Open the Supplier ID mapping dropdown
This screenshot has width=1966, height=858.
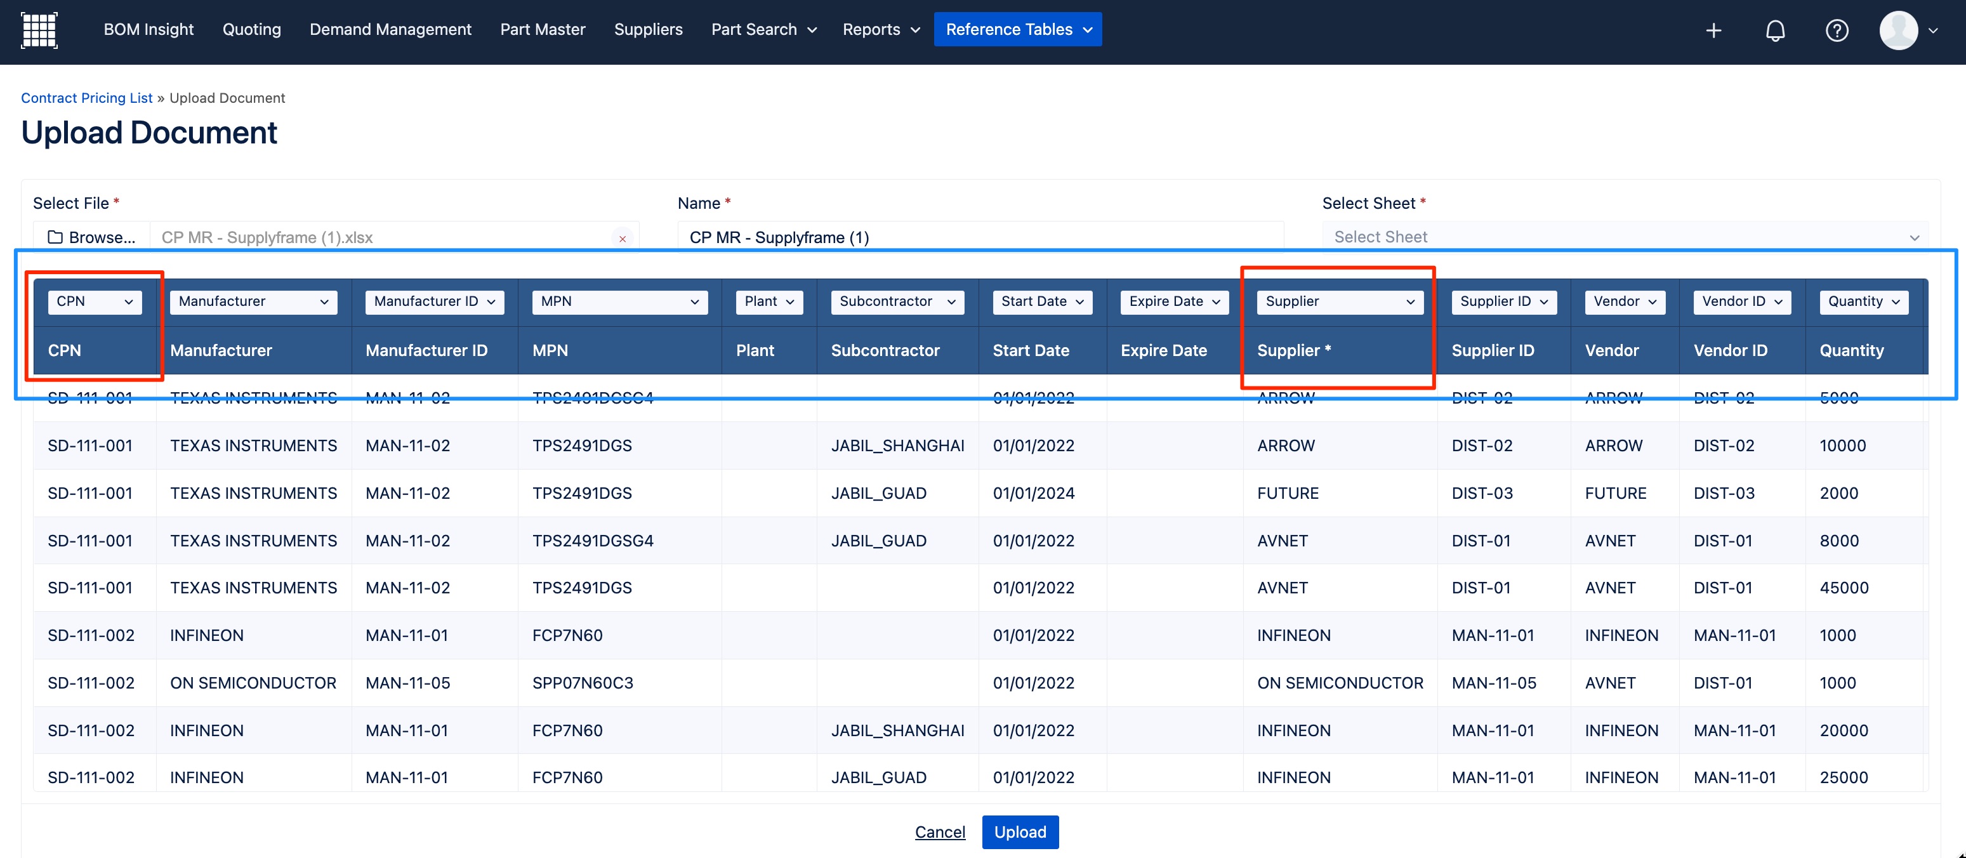coord(1503,301)
